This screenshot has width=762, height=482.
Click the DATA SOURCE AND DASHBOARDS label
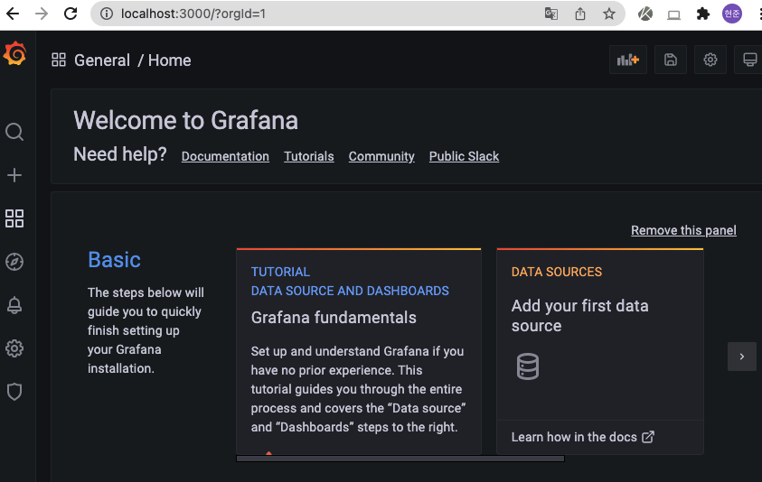tap(350, 291)
